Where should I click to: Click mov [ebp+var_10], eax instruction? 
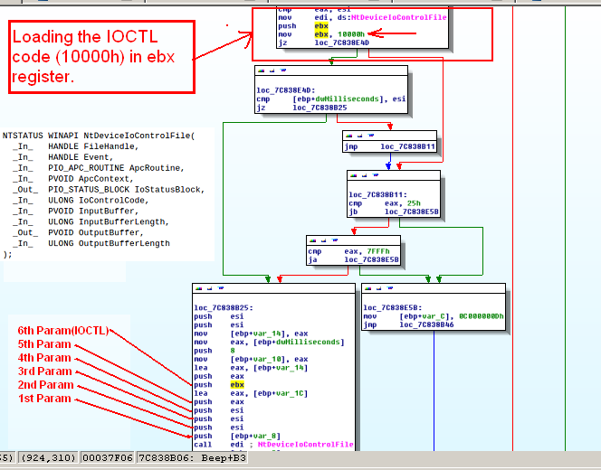(251, 360)
